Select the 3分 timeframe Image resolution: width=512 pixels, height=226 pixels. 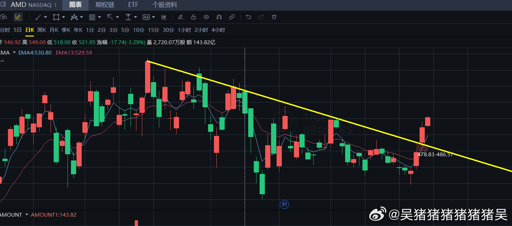click(114, 30)
